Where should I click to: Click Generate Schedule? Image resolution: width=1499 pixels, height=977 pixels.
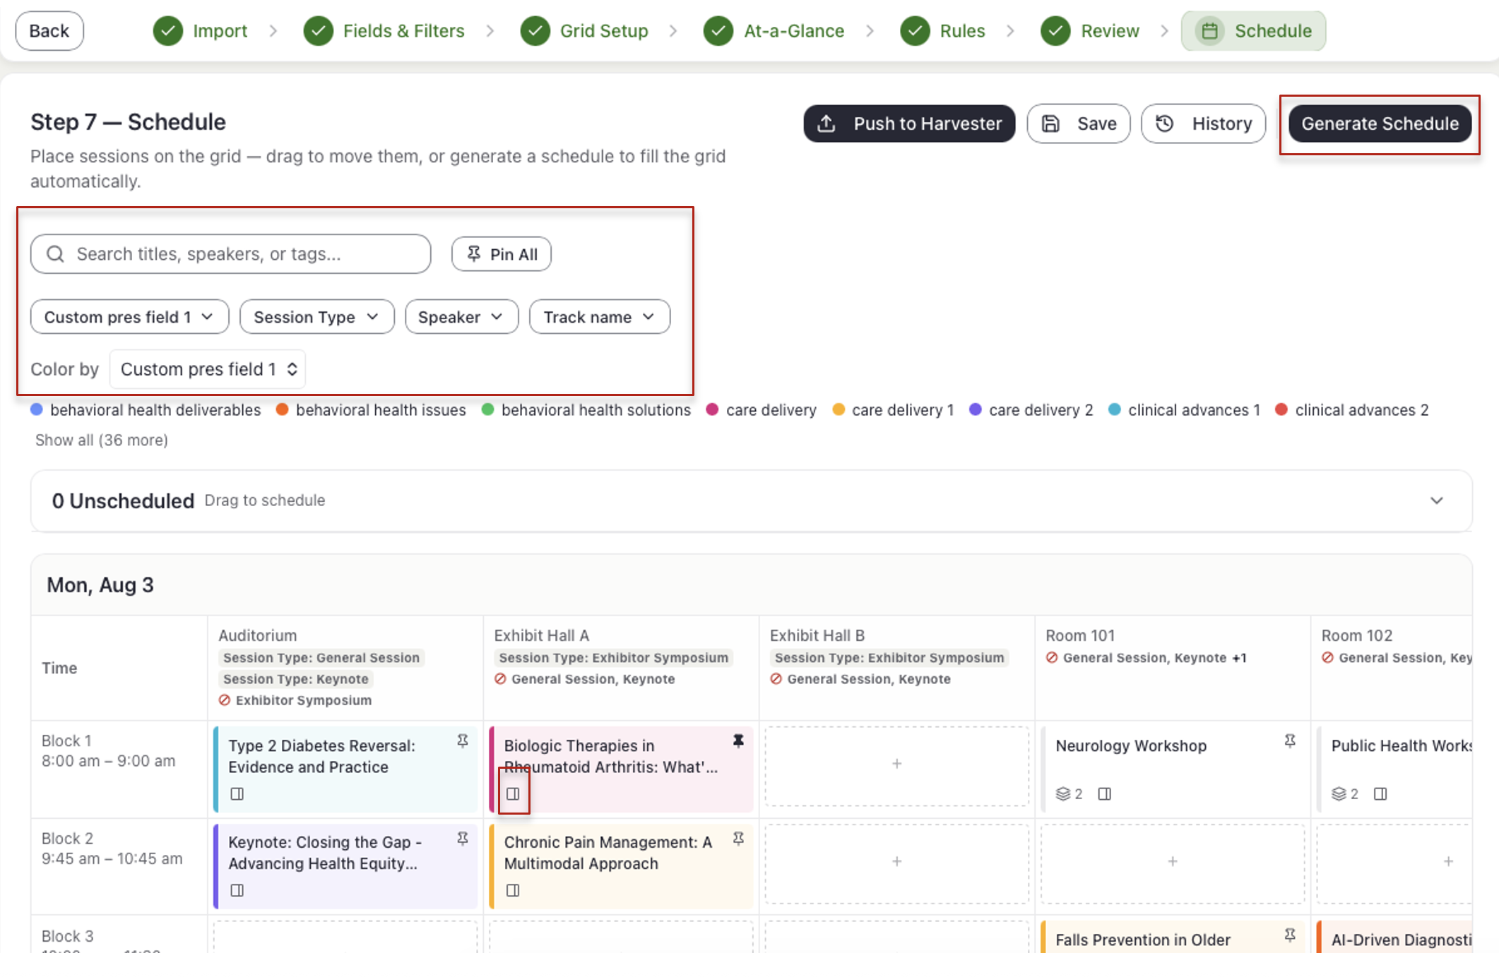click(1380, 124)
